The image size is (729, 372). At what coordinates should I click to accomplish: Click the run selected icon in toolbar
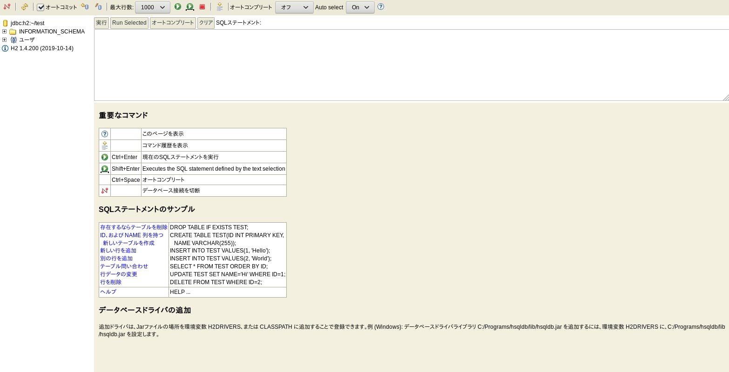(190, 7)
